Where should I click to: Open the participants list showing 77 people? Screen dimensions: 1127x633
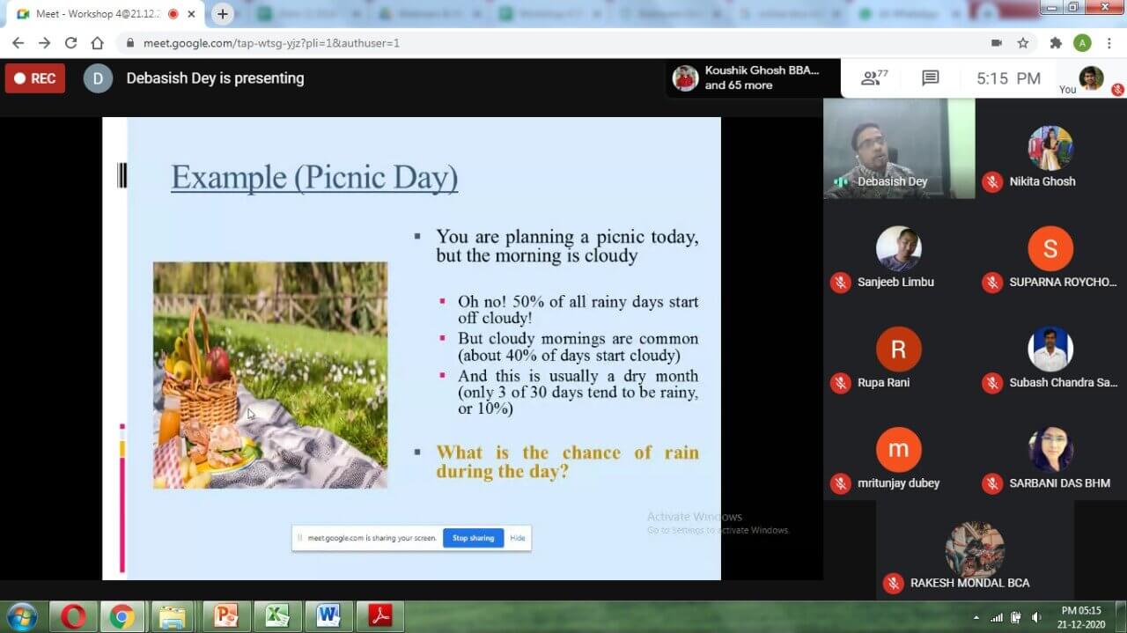[x=873, y=78]
